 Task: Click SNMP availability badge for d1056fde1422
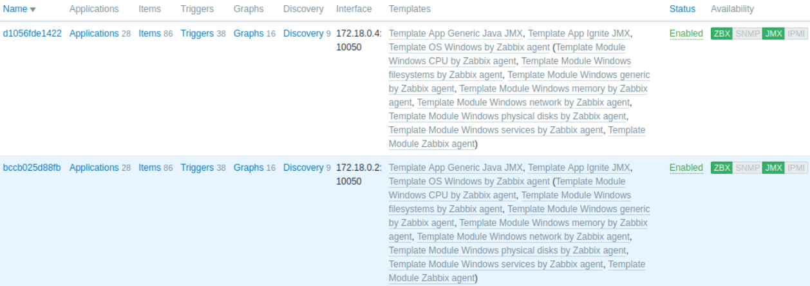pos(748,33)
